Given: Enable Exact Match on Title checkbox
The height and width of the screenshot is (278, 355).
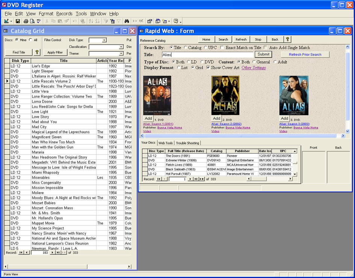Looking at the screenshot, I should tap(222, 48).
